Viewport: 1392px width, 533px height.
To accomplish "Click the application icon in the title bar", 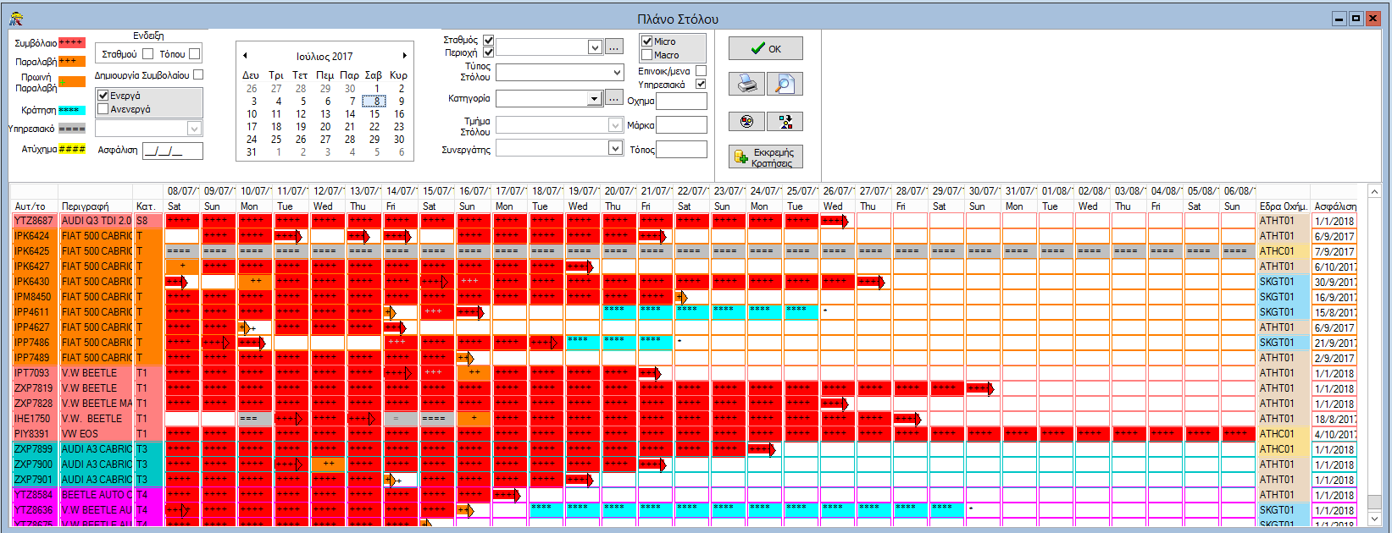I will [15, 19].
